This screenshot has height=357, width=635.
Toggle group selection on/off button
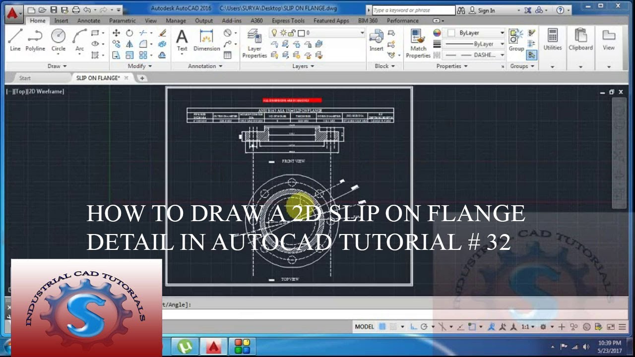coord(532,55)
